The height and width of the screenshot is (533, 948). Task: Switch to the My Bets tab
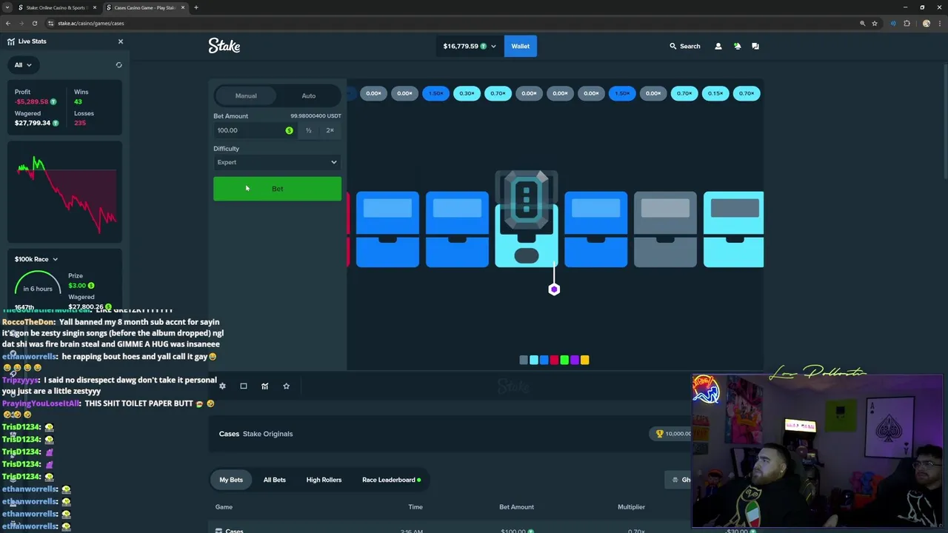(x=231, y=480)
